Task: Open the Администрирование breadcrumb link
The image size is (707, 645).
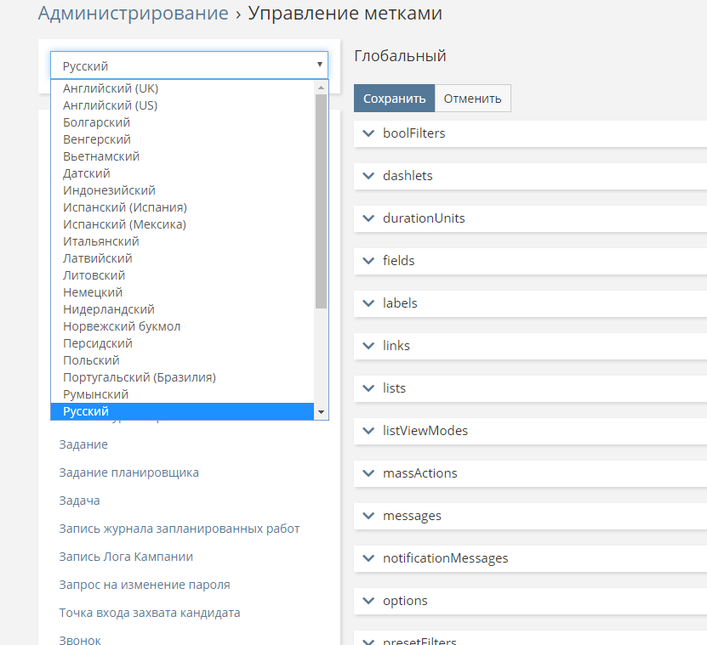Action: [x=134, y=14]
